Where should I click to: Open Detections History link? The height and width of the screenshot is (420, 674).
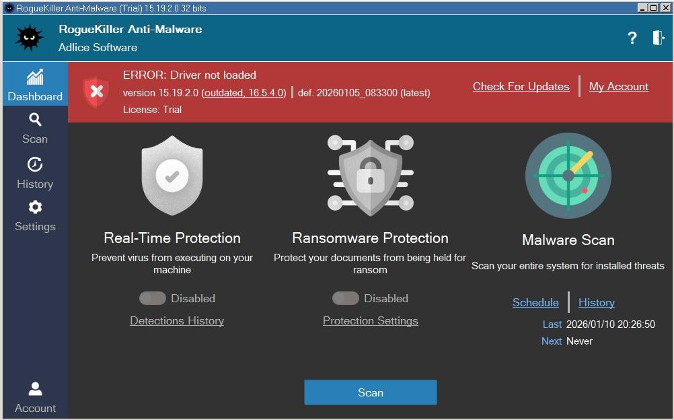pyautogui.click(x=177, y=321)
